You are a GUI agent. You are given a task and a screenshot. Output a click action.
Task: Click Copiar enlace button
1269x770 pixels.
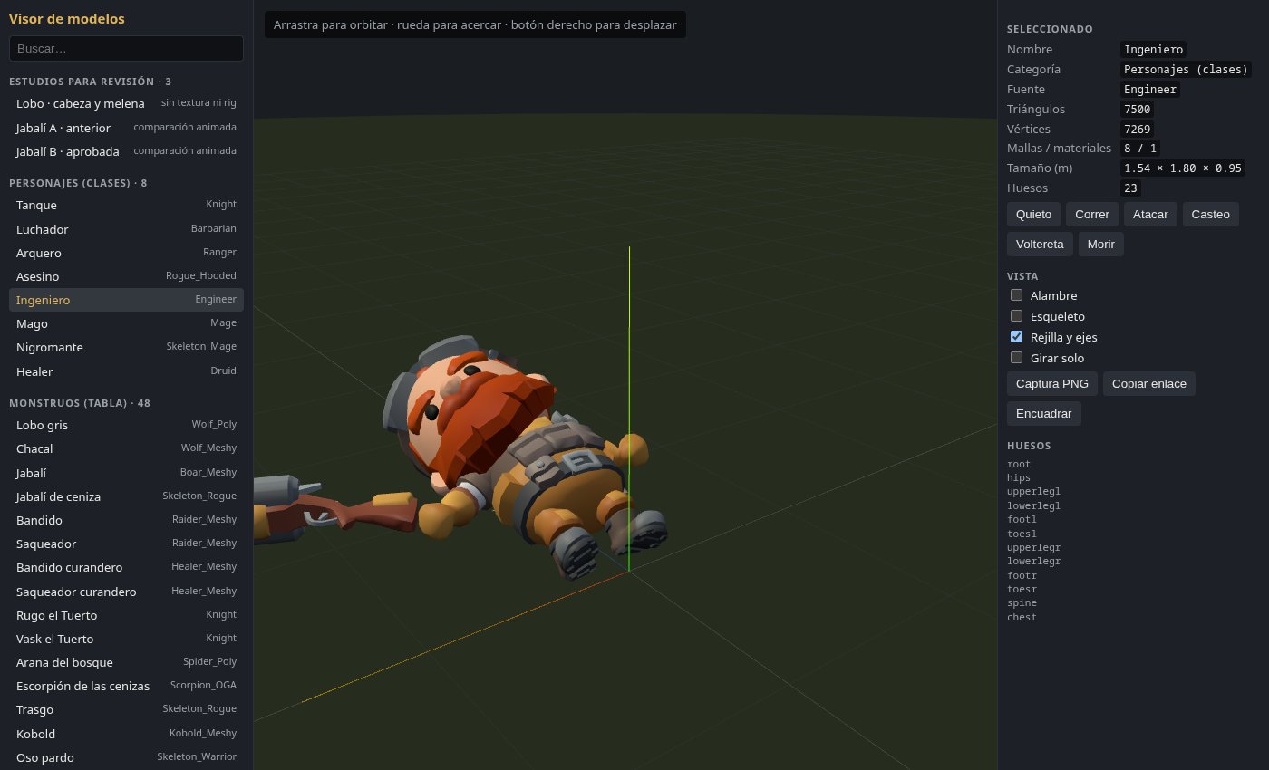[x=1149, y=384]
